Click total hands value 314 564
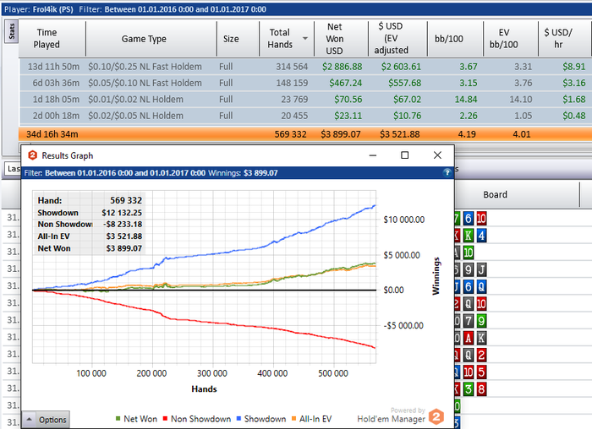Screen dimensions: 592x429 point(292,67)
